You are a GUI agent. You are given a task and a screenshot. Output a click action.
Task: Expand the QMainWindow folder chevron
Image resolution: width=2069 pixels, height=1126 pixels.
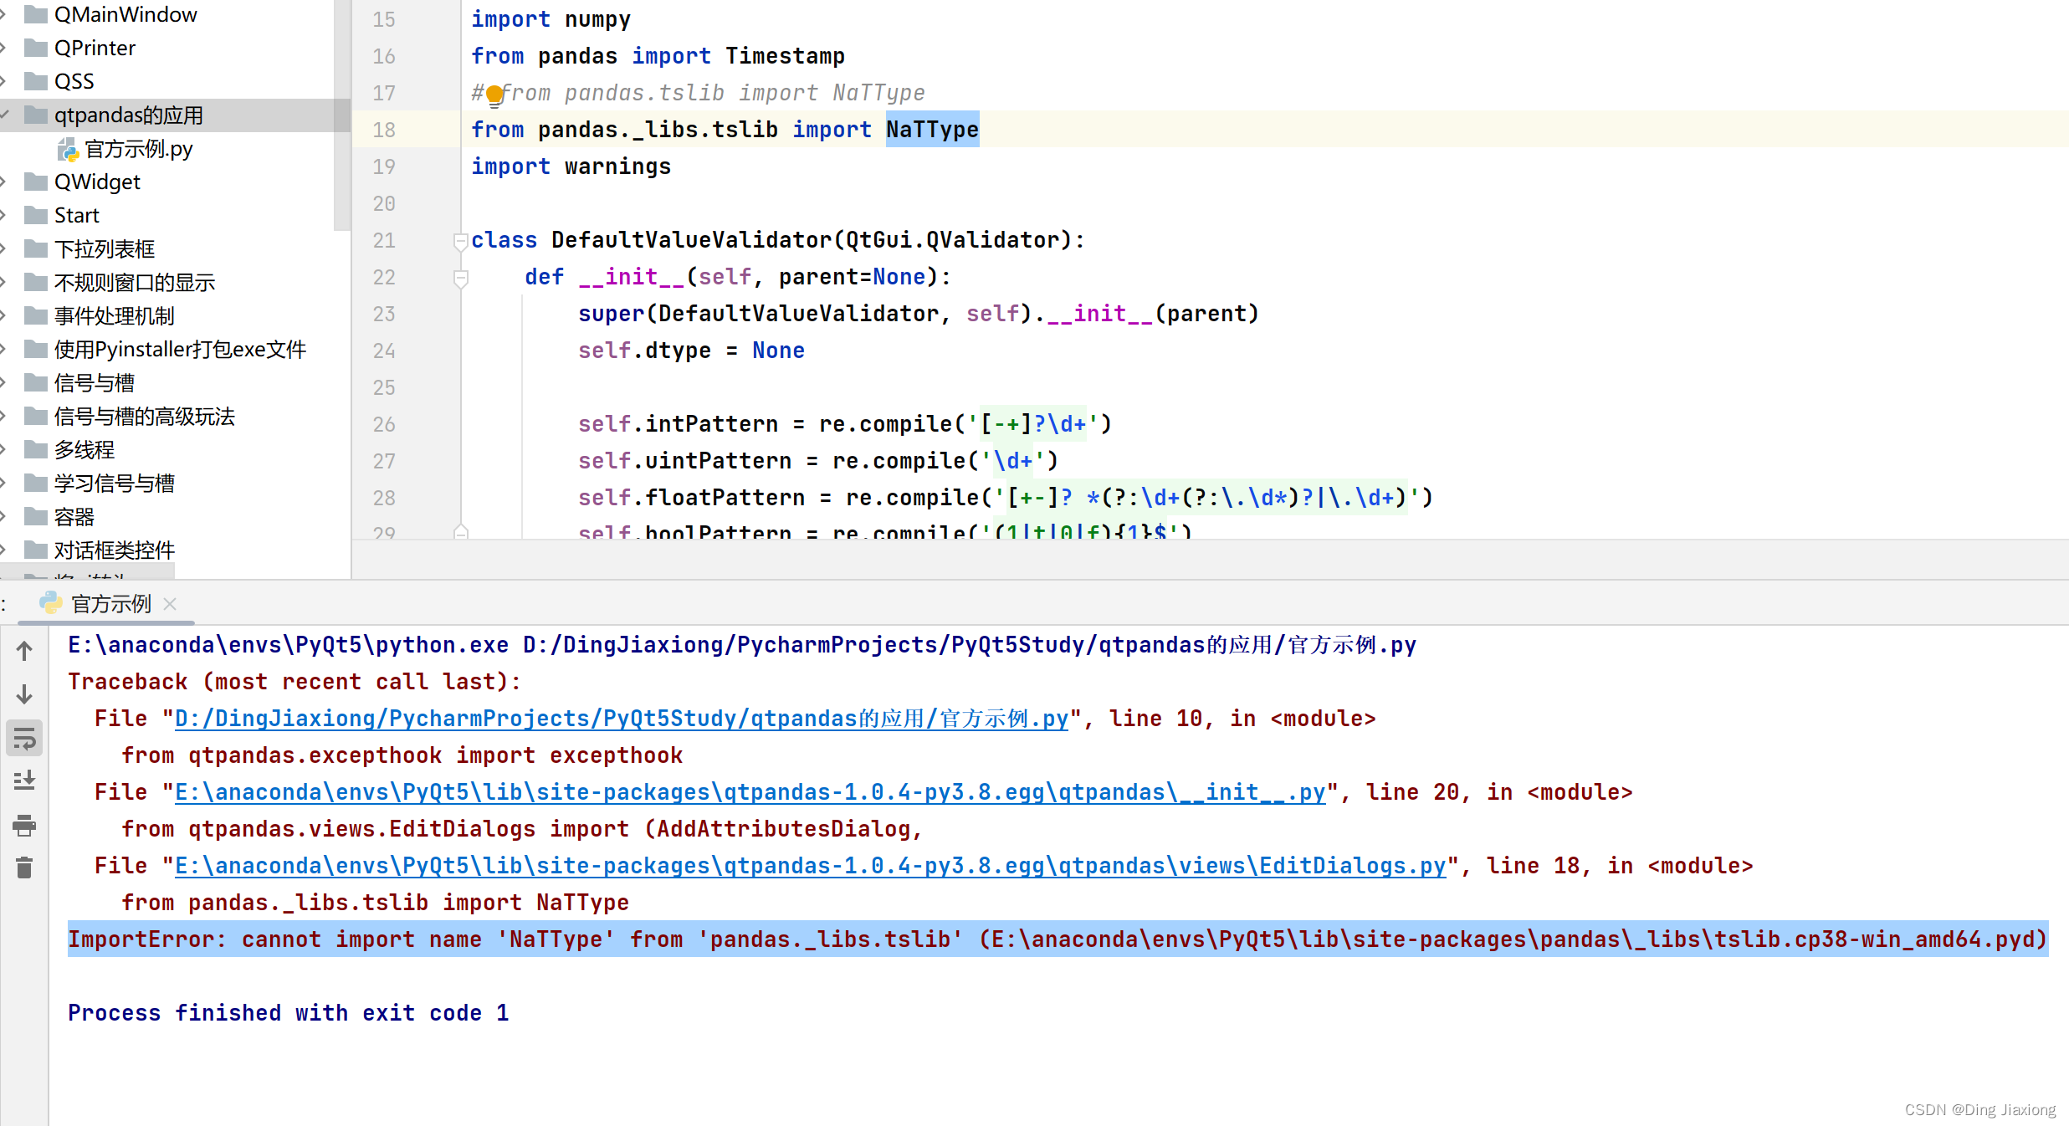pos(4,14)
